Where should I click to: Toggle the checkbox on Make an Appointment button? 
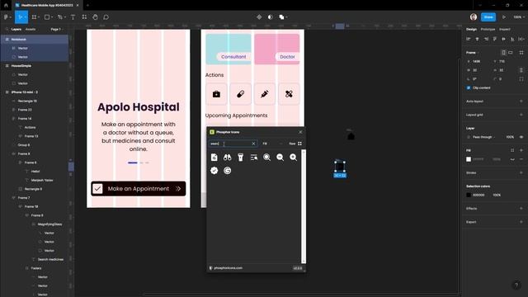[x=97, y=189]
